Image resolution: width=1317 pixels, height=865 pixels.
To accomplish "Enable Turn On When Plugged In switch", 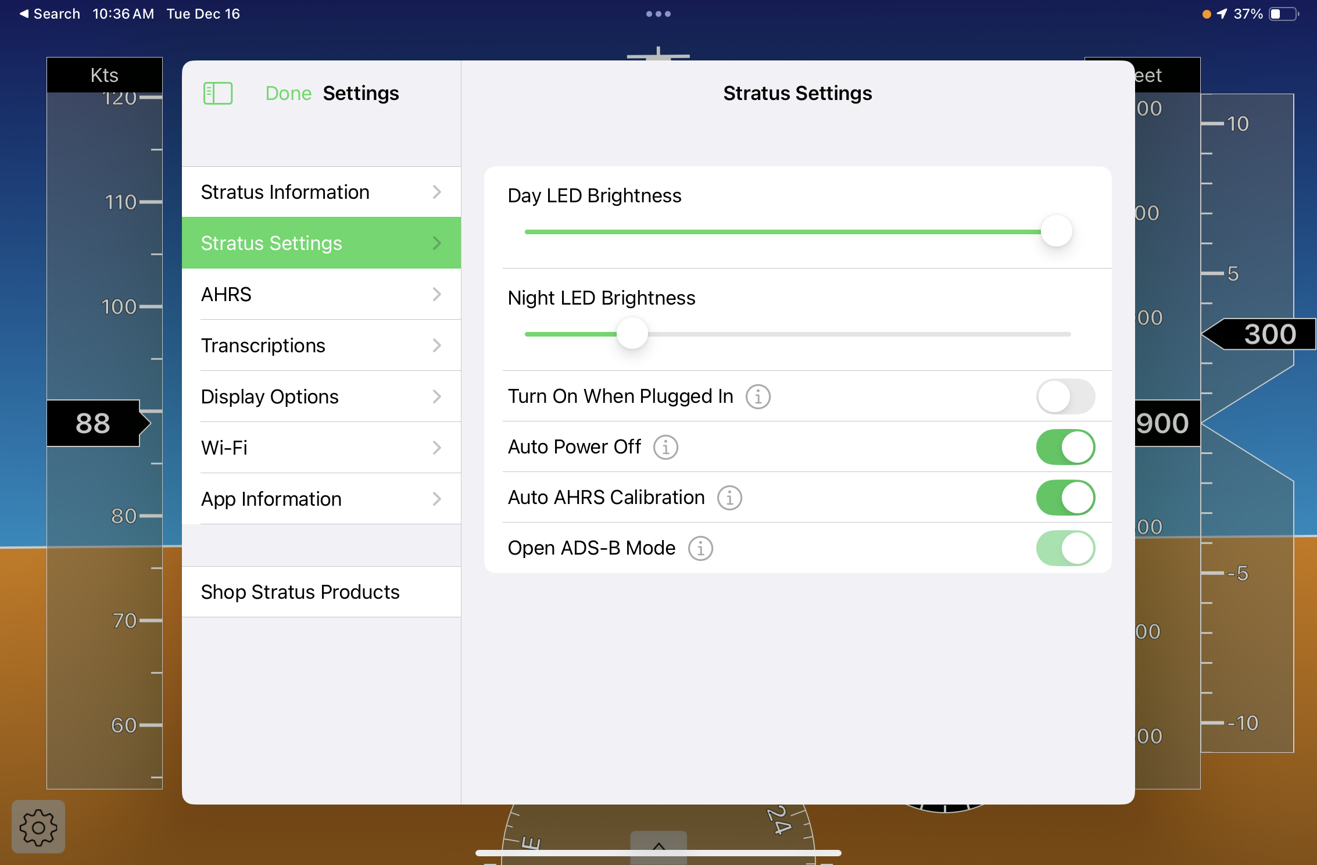I will click(x=1065, y=396).
